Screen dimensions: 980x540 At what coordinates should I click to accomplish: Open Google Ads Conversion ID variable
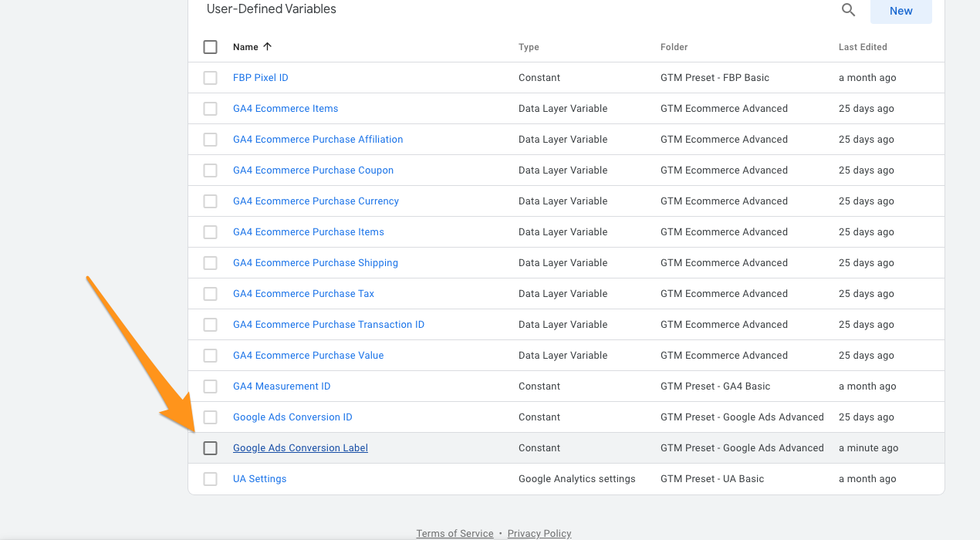click(x=292, y=417)
